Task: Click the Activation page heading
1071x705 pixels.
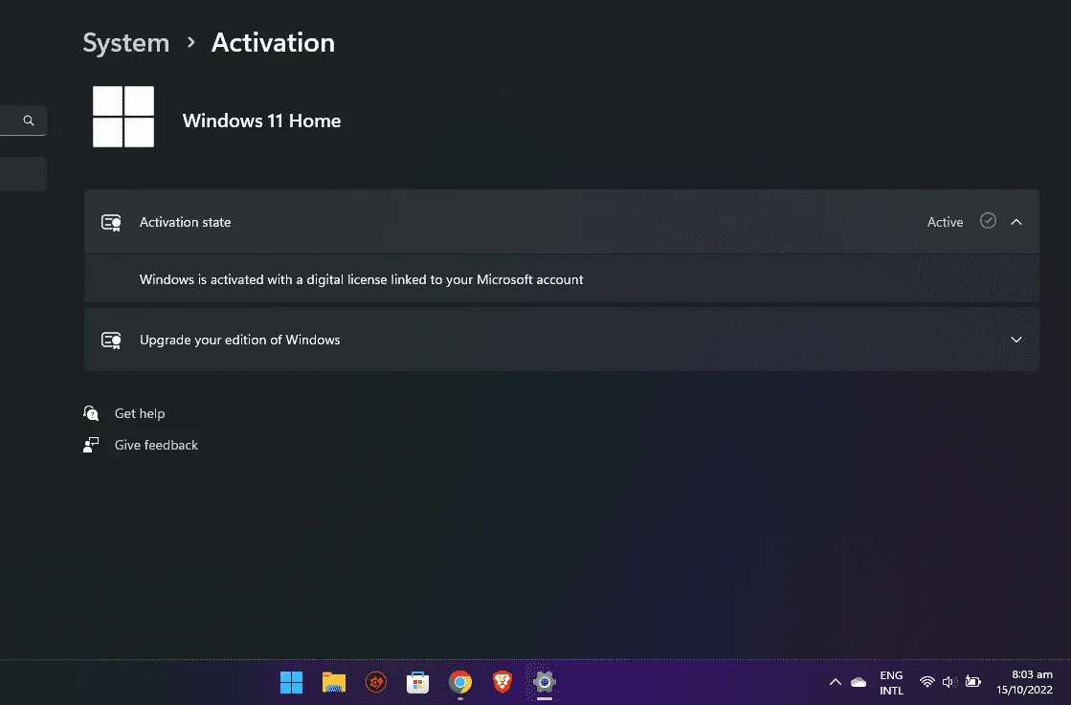Action: pyautogui.click(x=273, y=43)
